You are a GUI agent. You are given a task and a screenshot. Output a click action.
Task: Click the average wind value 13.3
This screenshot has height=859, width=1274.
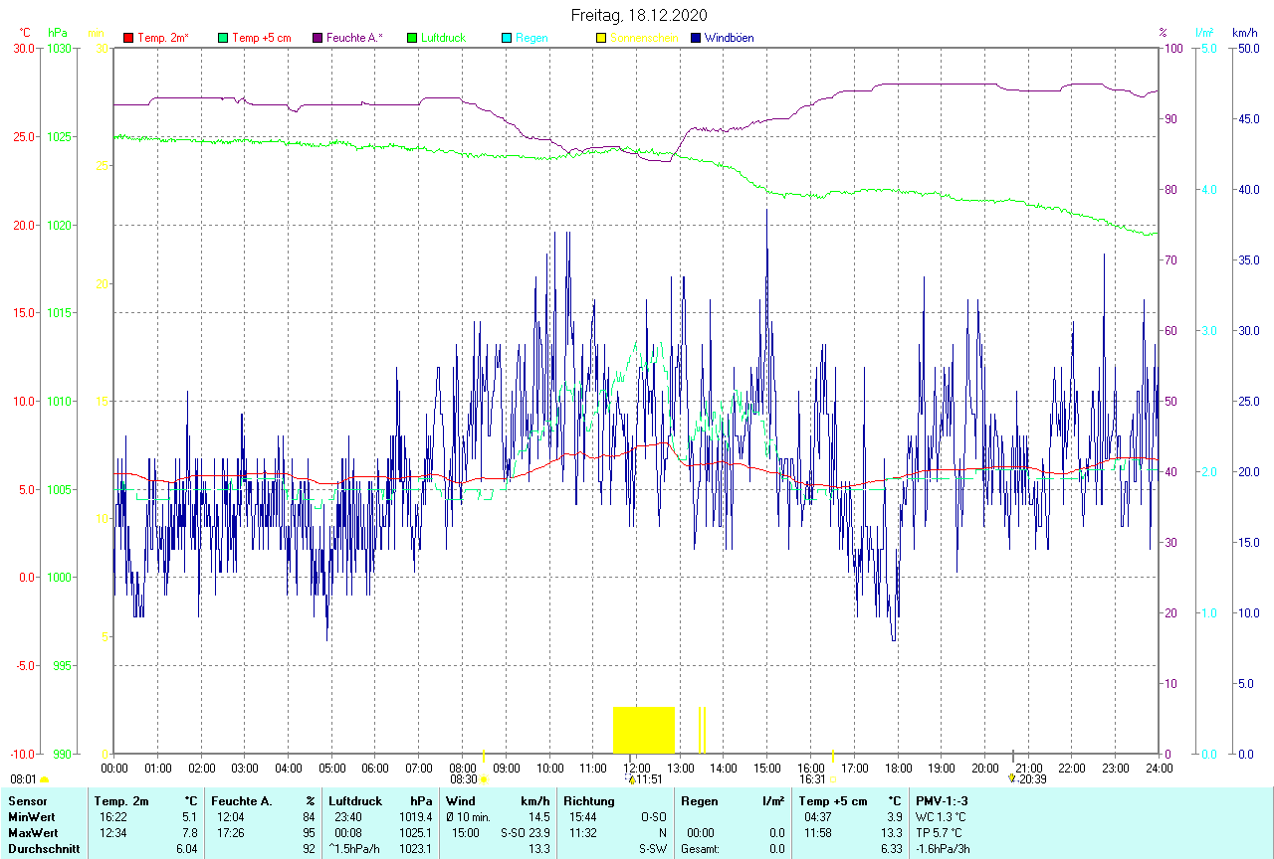point(539,849)
